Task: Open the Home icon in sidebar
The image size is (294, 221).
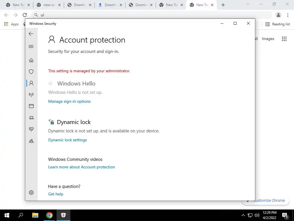Action: 31,60
